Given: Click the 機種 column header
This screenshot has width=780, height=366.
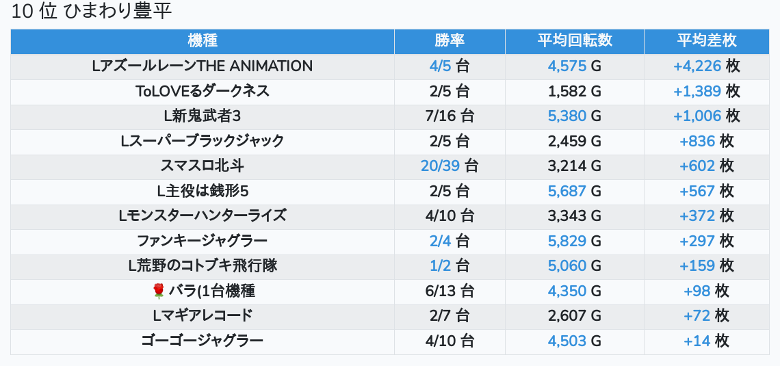Looking at the screenshot, I should [203, 41].
